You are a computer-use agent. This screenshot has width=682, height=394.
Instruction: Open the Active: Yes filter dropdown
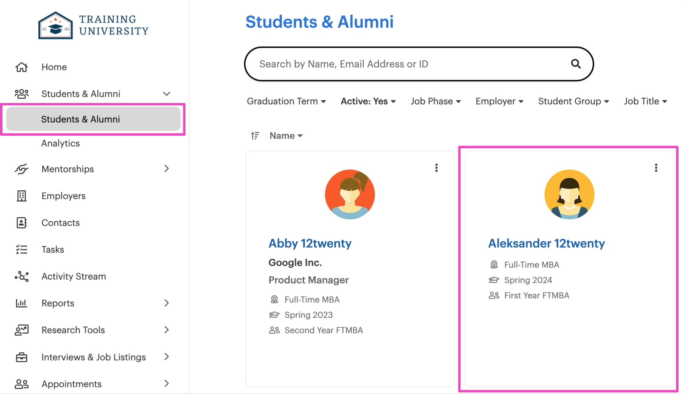pyautogui.click(x=368, y=101)
